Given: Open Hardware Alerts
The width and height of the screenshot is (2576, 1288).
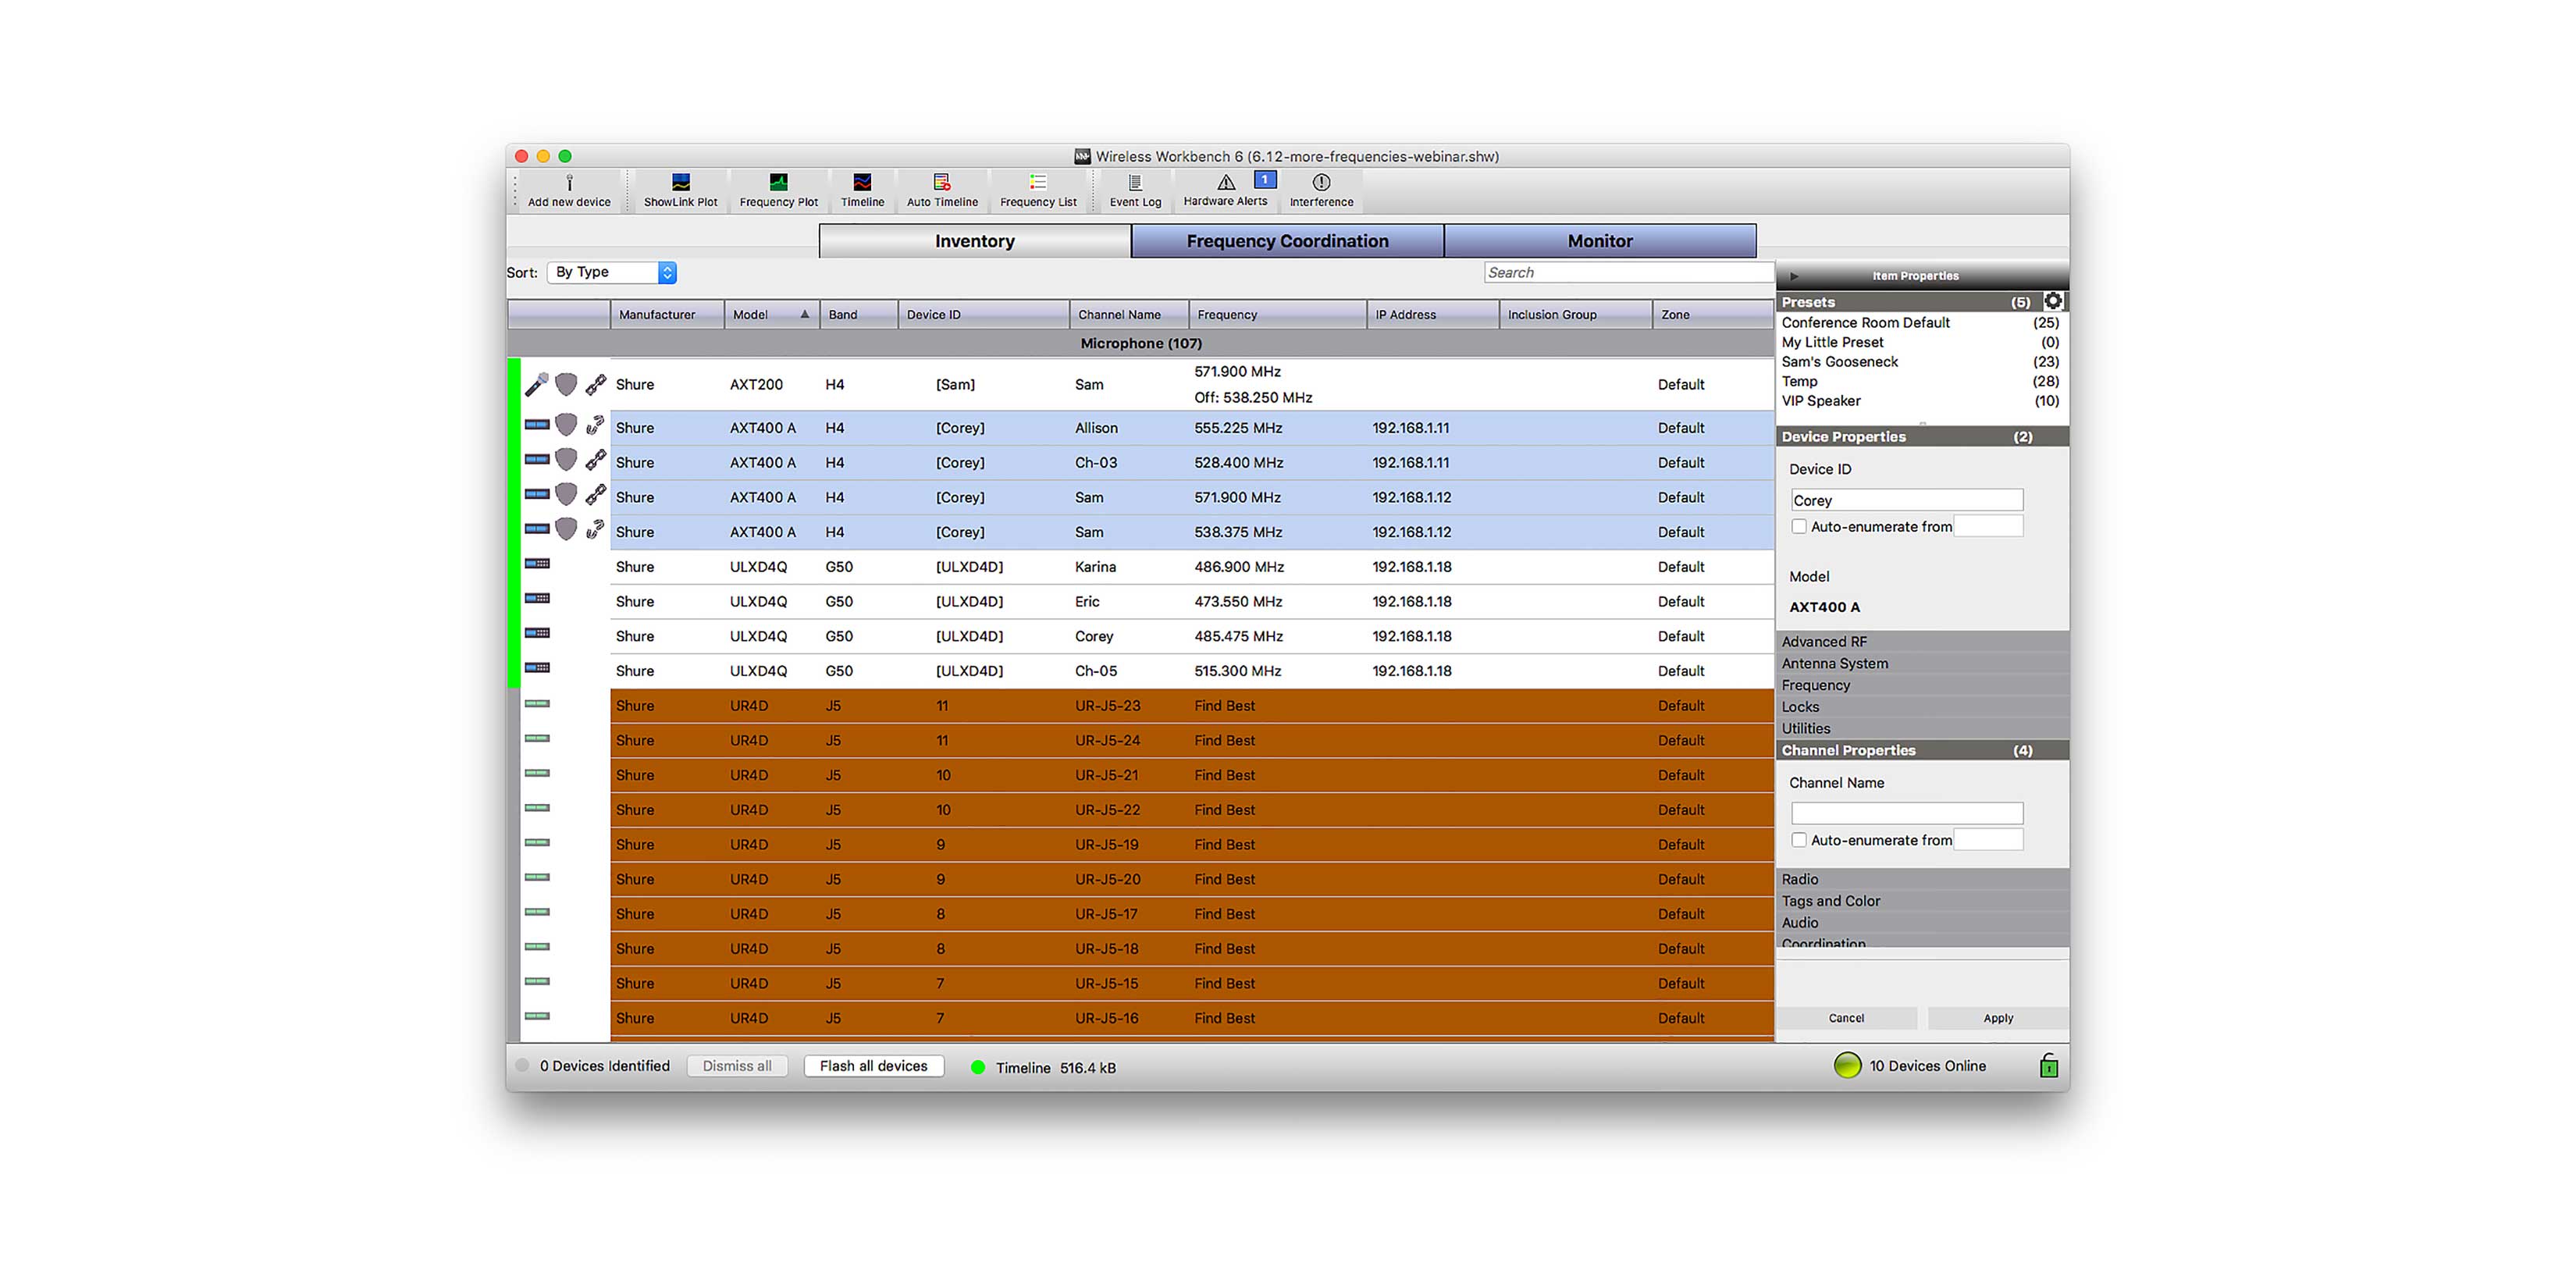Looking at the screenshot, I should [x=1225, y=189].
